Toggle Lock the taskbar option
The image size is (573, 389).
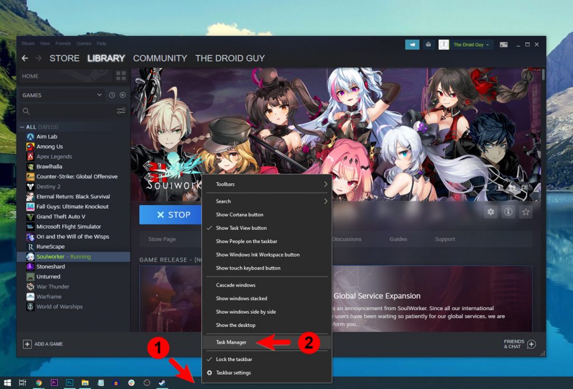[x=267, y=359]
